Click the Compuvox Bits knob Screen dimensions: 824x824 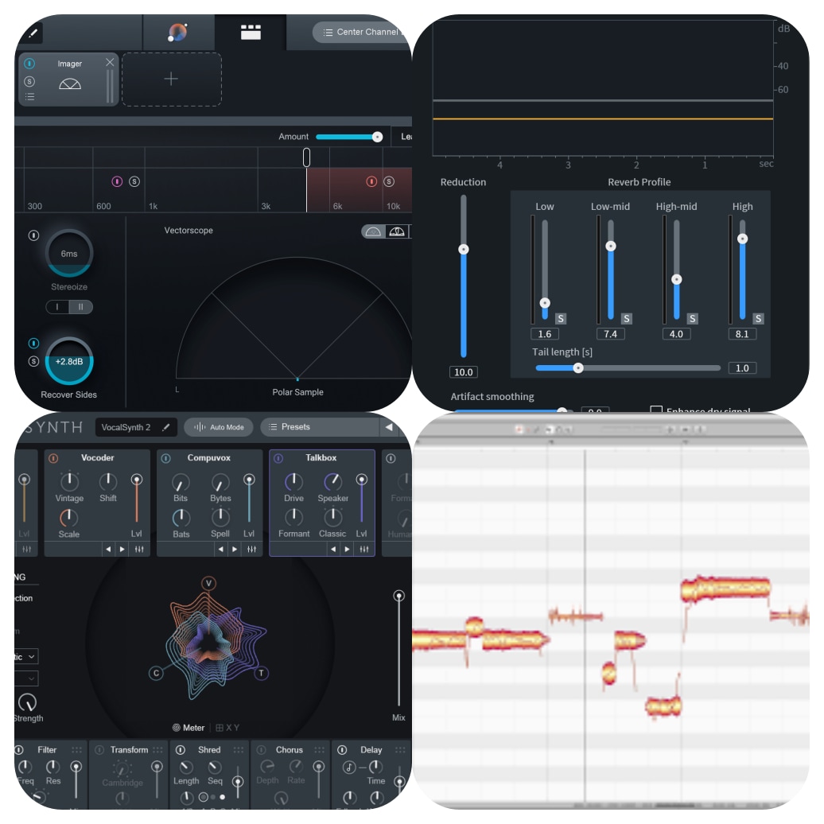(181, 483)
